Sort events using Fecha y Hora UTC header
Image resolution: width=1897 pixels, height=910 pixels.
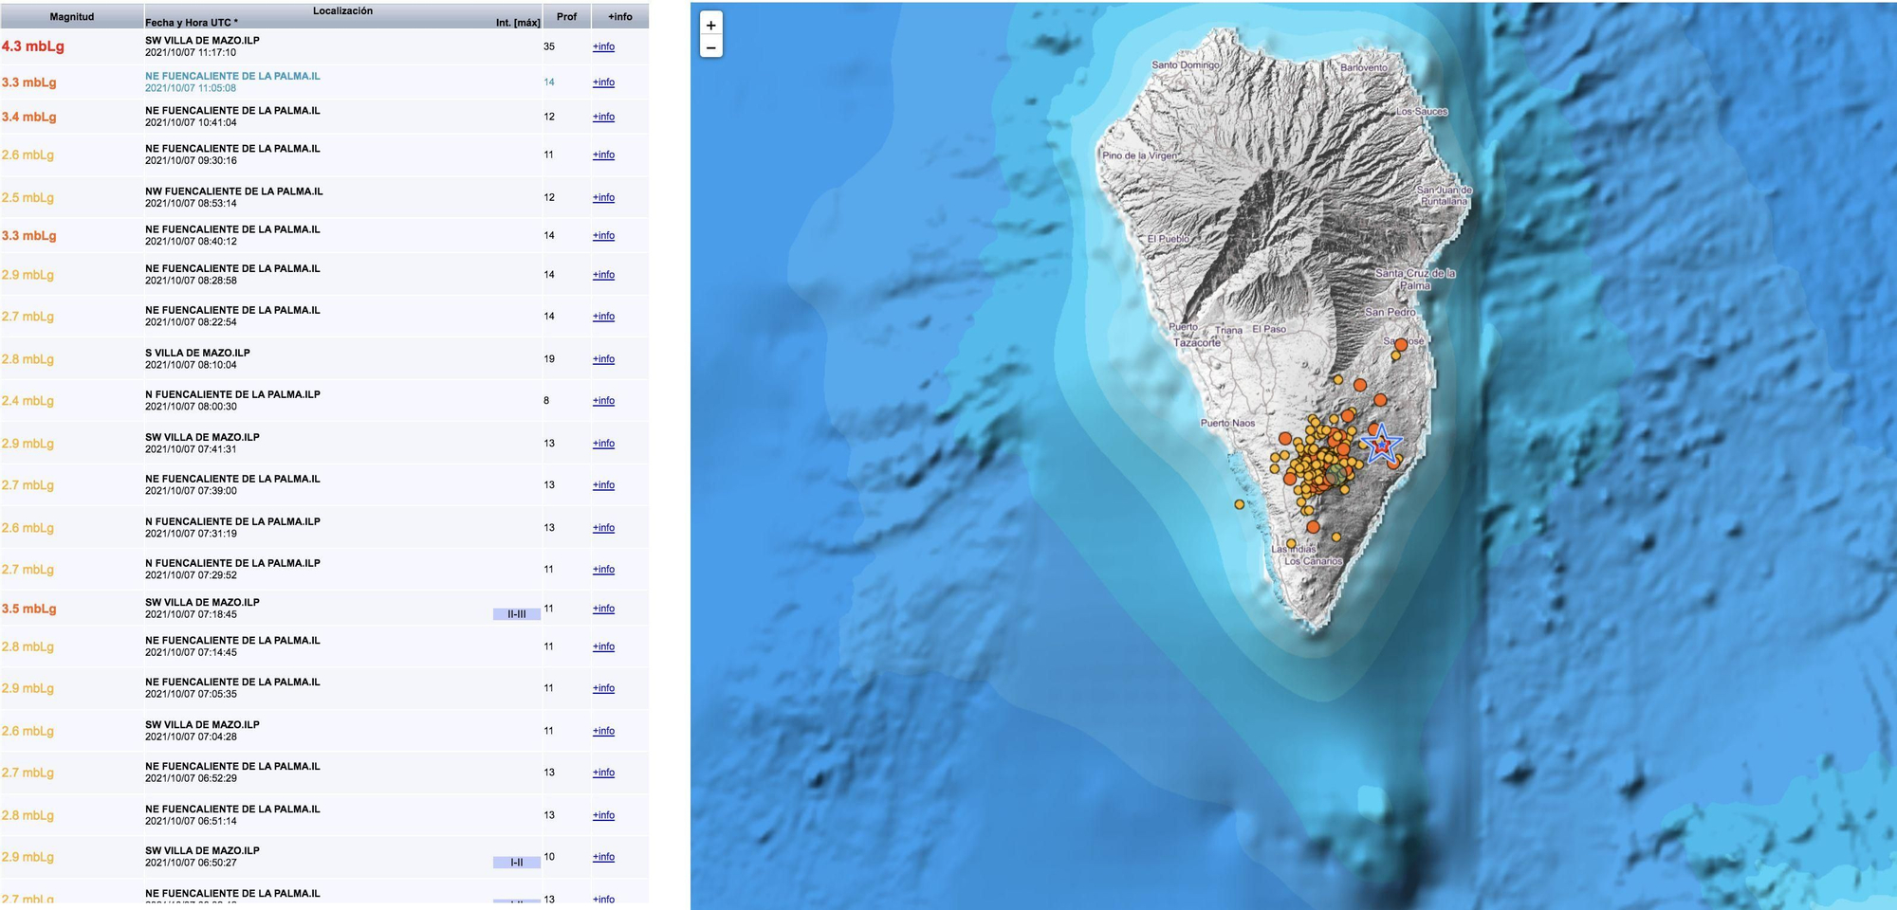[x=190, y=20]
